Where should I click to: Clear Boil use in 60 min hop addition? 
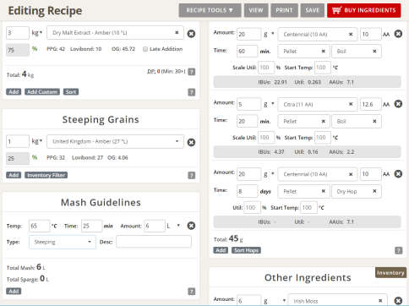(x=374, y=52)
